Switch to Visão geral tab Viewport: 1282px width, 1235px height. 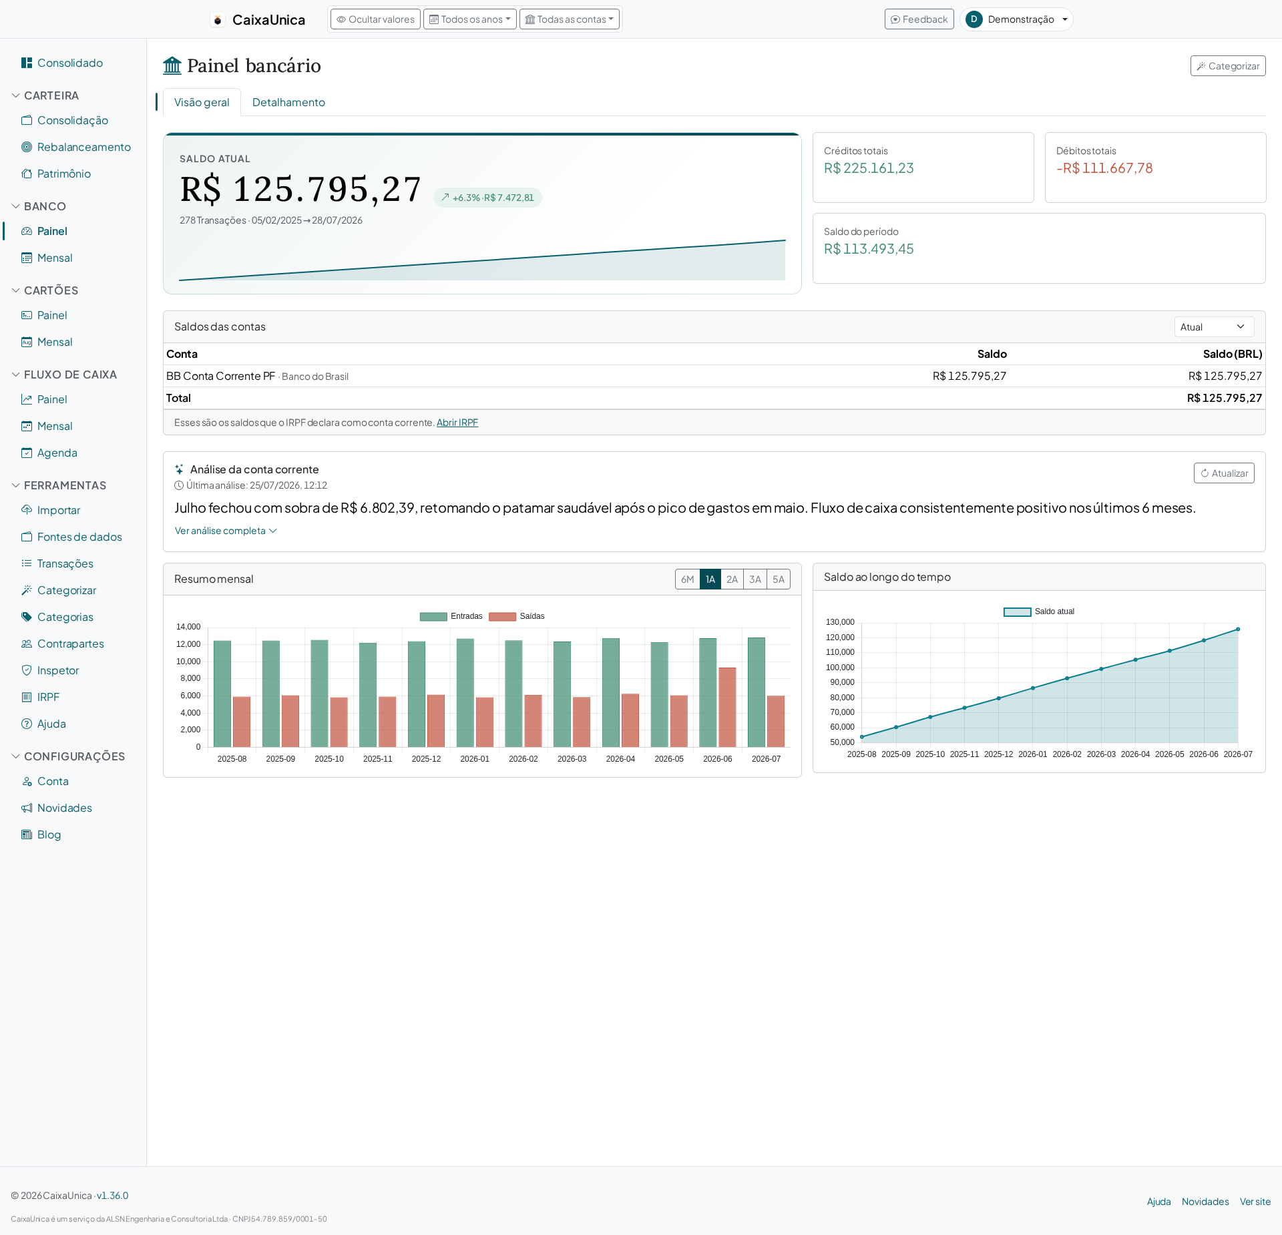tap(202, 102)
